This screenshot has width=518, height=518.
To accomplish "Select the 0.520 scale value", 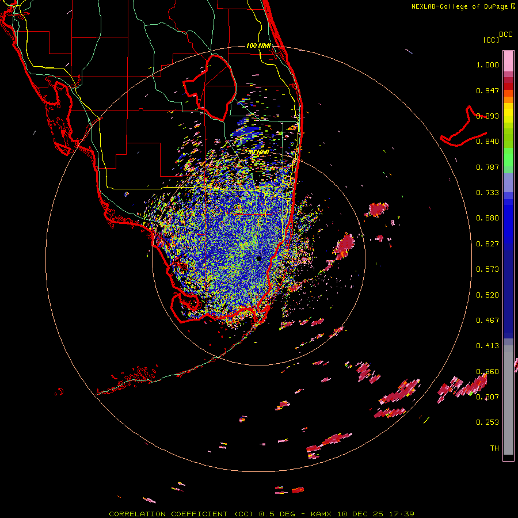I will click(x=487, y=295).
